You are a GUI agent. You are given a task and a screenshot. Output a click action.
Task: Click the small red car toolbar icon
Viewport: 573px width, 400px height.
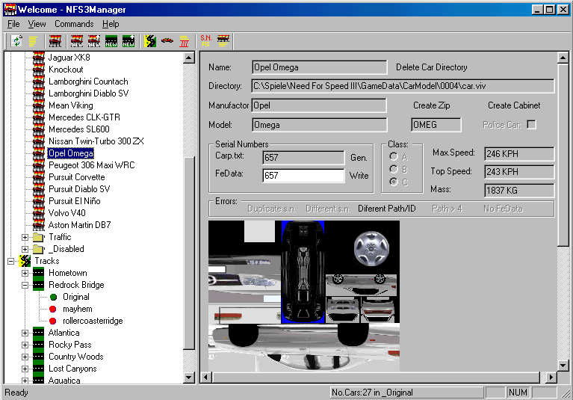pyautogui.click(x=167, y=40)
